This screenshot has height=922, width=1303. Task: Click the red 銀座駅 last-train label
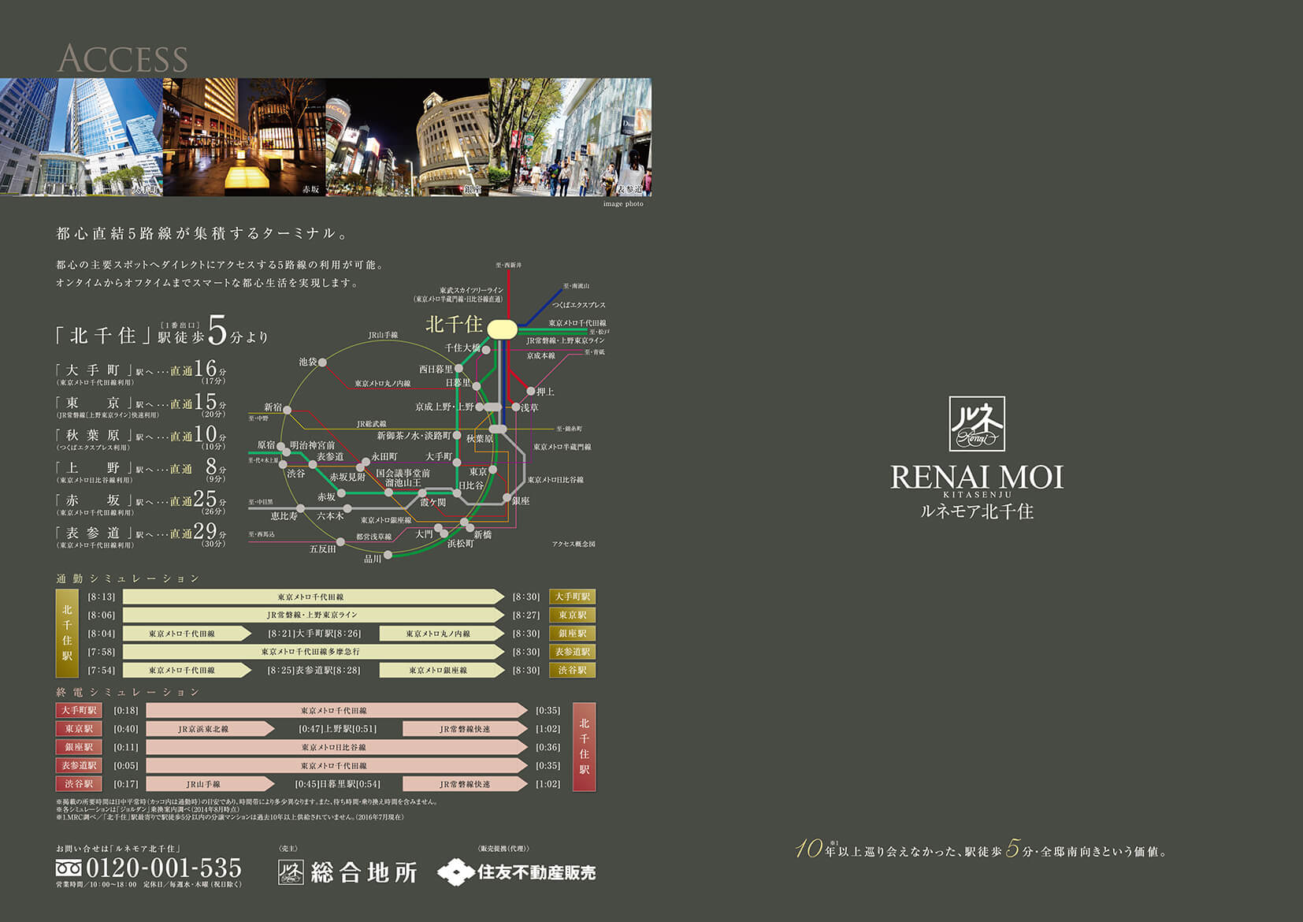point(79,747)
